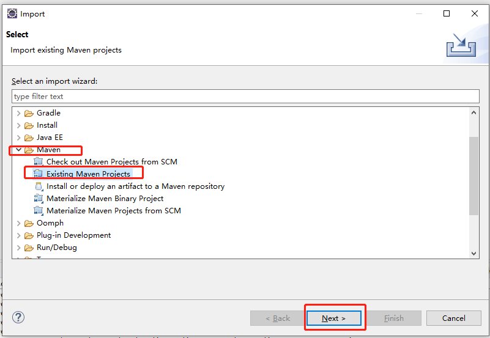The image size is (490, 338).
Task: Expand the Gradle category
Action: tap(18, 113)
